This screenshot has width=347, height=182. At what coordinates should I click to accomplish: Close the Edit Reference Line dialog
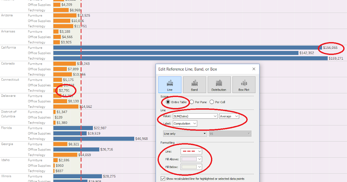[254, 69]
